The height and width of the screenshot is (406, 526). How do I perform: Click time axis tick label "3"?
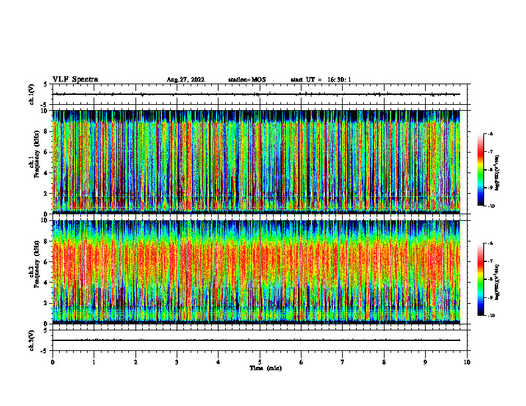click(x=177, y=362)
